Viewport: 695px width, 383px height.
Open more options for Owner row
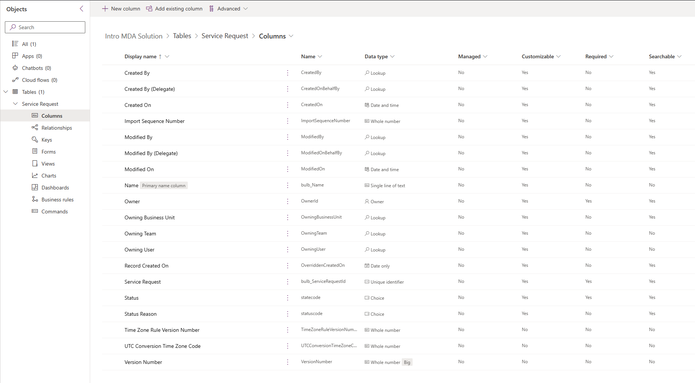288,201
